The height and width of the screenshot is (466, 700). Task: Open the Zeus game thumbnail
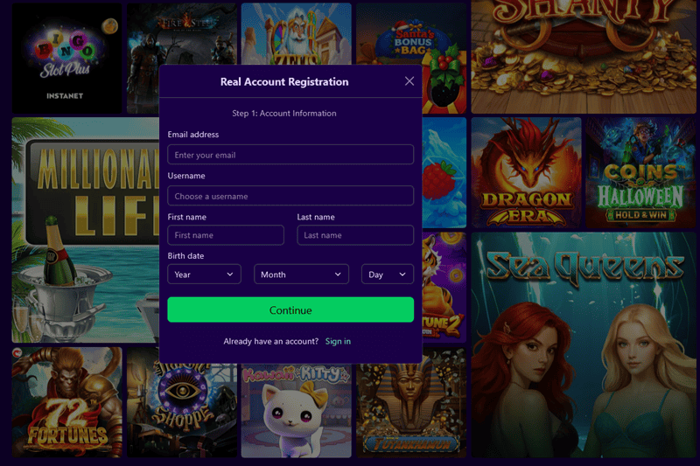click(x=296, y=33)
